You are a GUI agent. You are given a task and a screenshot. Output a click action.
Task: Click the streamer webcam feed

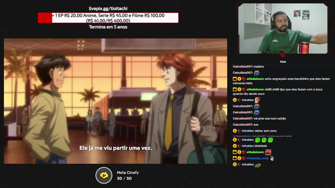[x=283, y=28]
